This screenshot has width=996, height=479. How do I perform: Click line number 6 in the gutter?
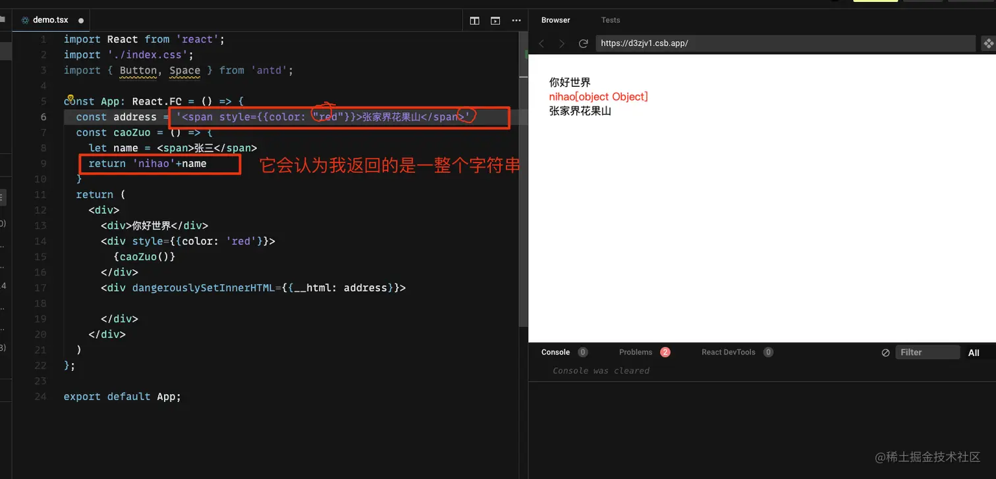click(43, 117)
